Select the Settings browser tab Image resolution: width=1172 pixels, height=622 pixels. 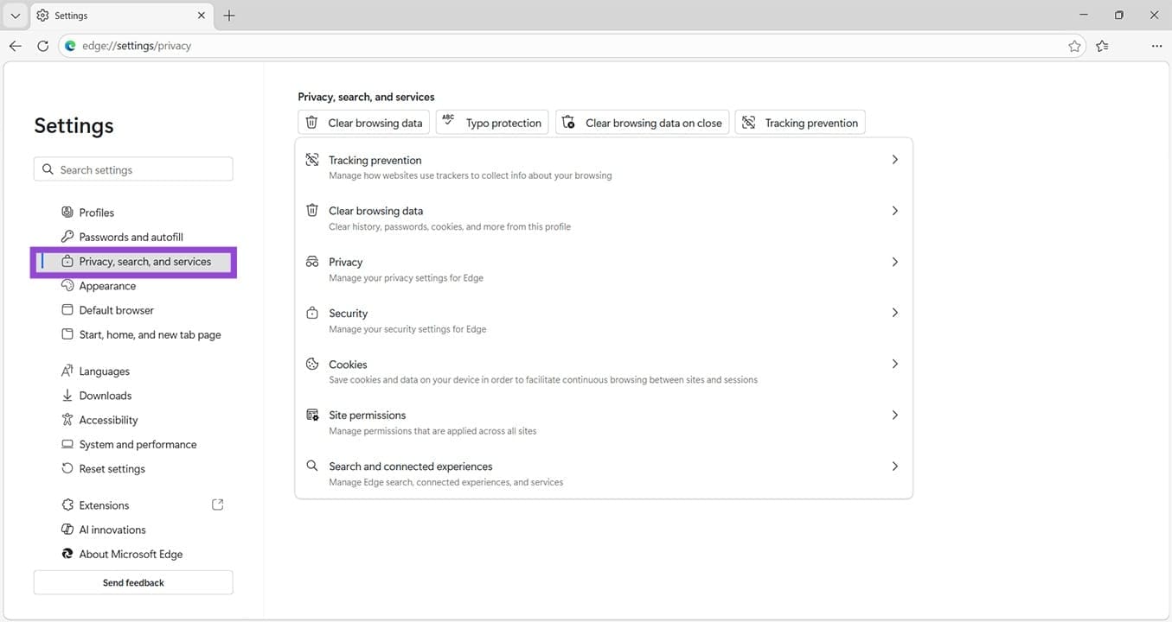pyautogui.click(x=104, y=15)
